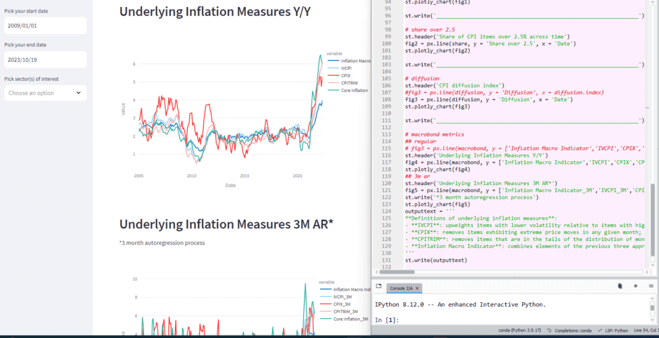Click the 'Pick your start date' label
Screen dimensions: 659x338
tap(26, 11)
